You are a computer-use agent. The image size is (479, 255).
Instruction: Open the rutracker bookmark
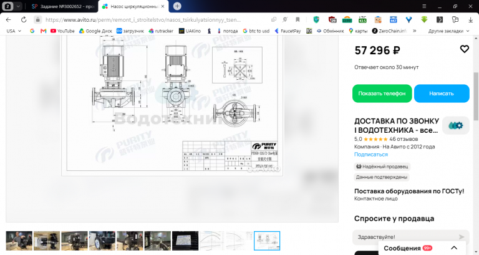click(161, 31)
